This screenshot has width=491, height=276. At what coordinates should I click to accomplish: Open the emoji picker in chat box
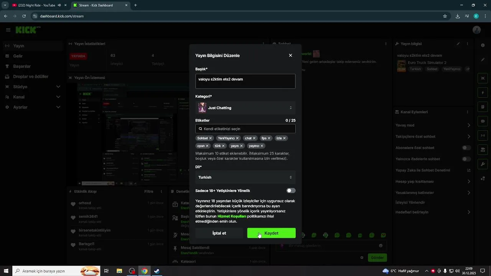pos(381,246)
